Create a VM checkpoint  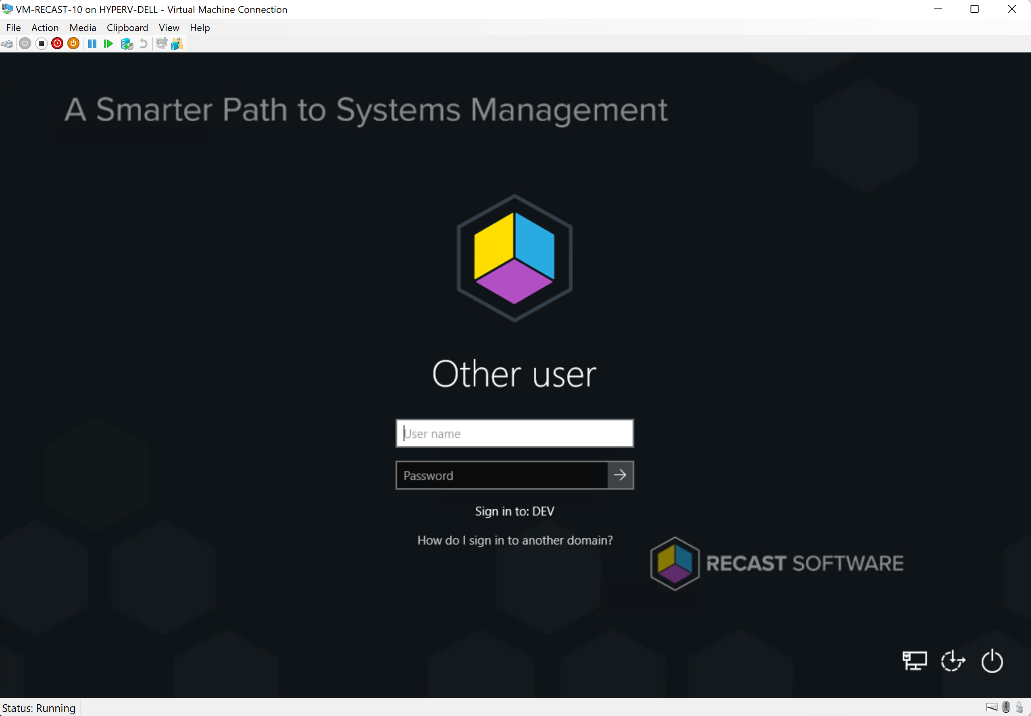[x=127, y=44]
